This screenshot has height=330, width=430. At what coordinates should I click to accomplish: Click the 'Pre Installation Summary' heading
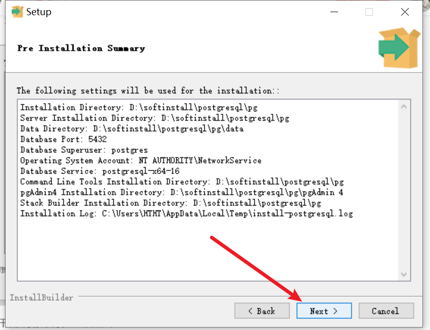[81, 49]
